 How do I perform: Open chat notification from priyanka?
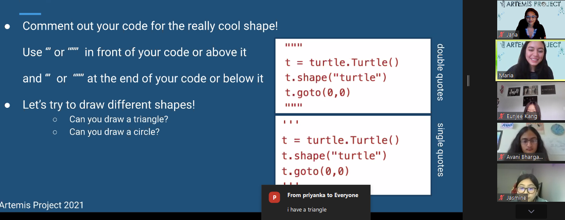[316, 202]
